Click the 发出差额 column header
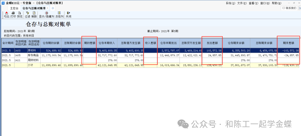This screenshot has width=301, height=136. point(212,43)
